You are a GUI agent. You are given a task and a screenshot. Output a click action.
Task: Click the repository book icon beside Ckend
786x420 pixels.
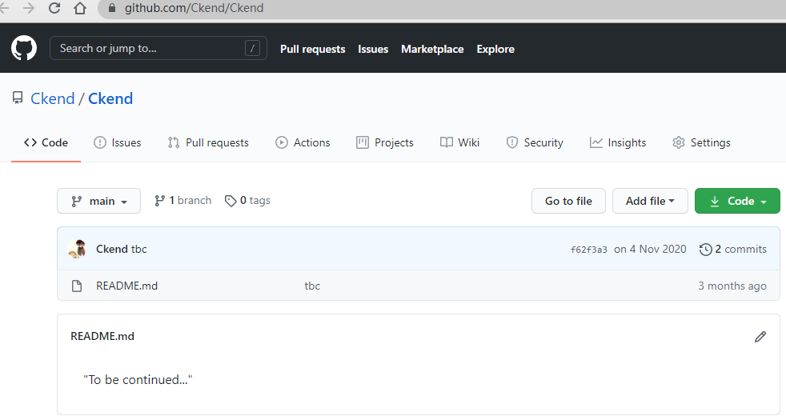coord(18,98)
